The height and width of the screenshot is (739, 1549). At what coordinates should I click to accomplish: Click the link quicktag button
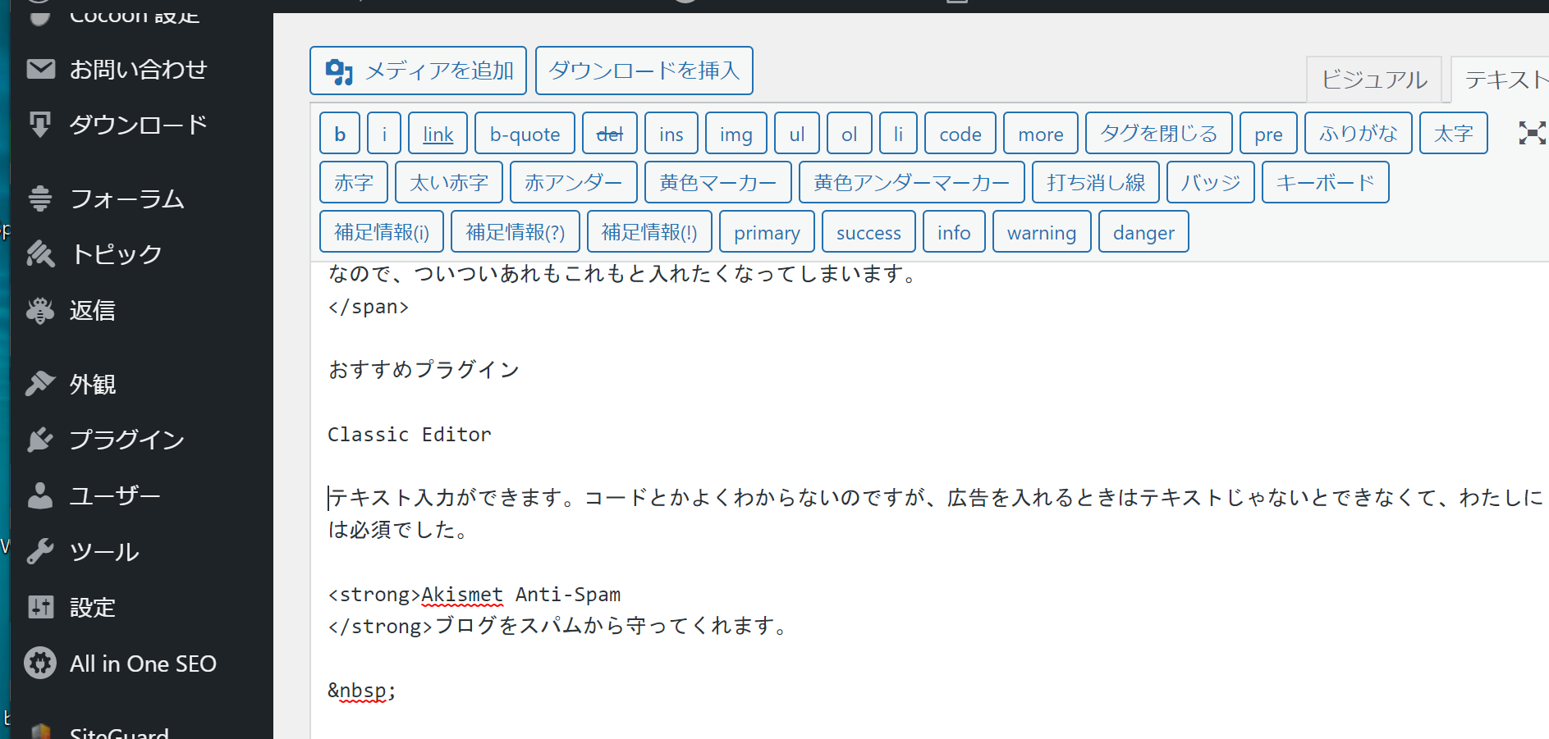[x=438, y=134]
